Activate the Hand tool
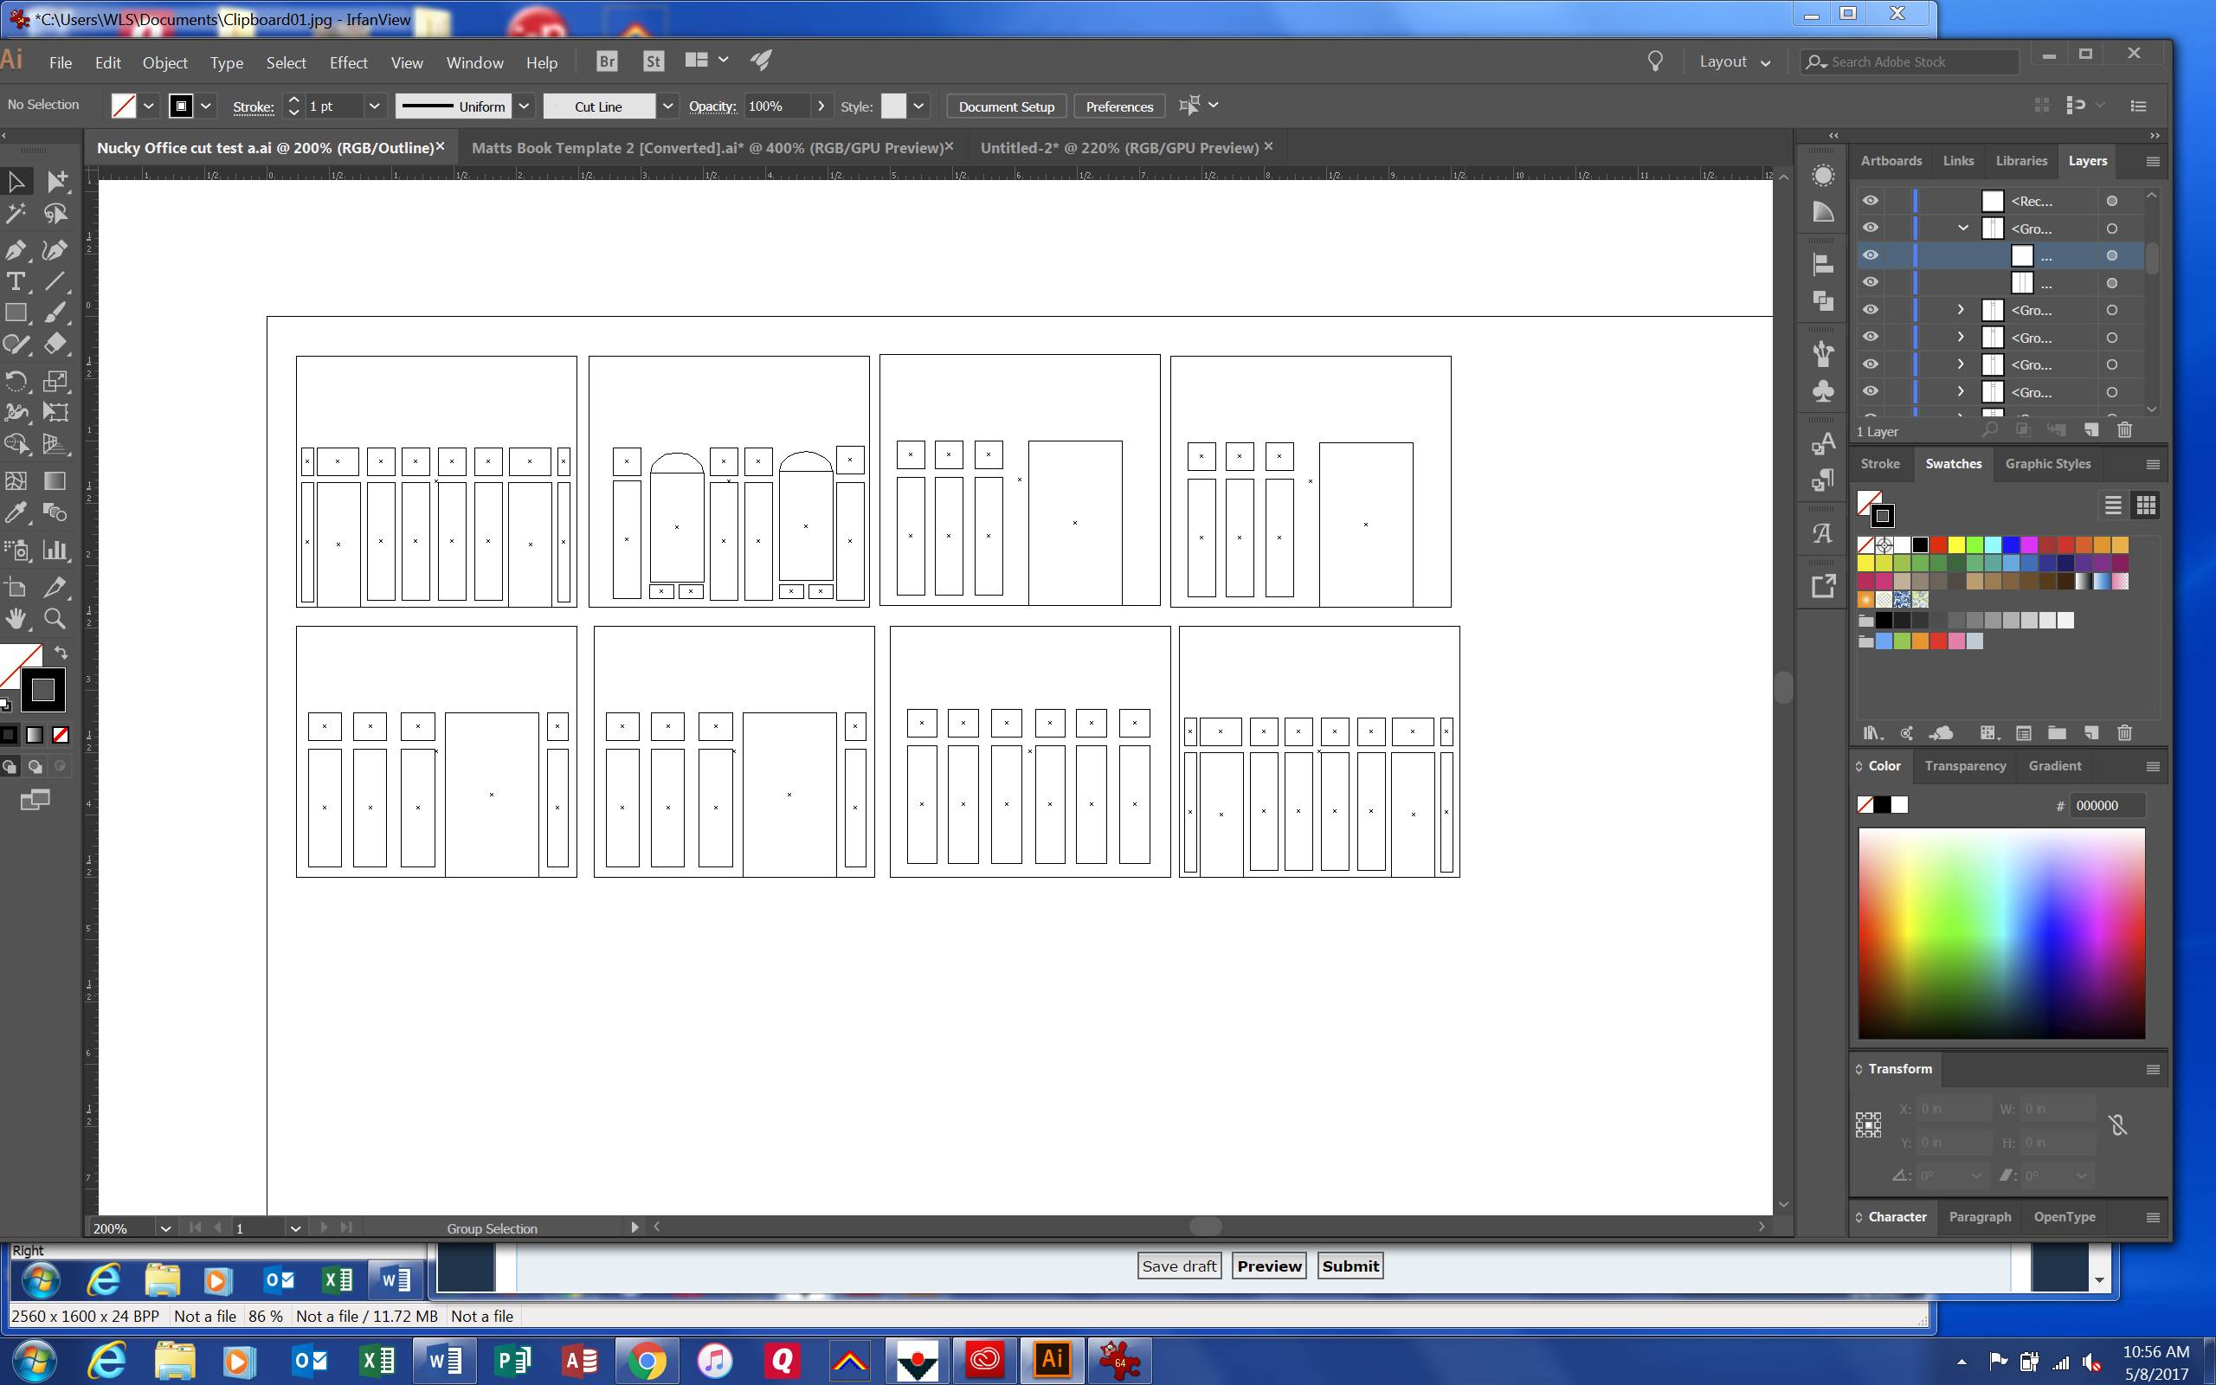 [x=16, y=619]
